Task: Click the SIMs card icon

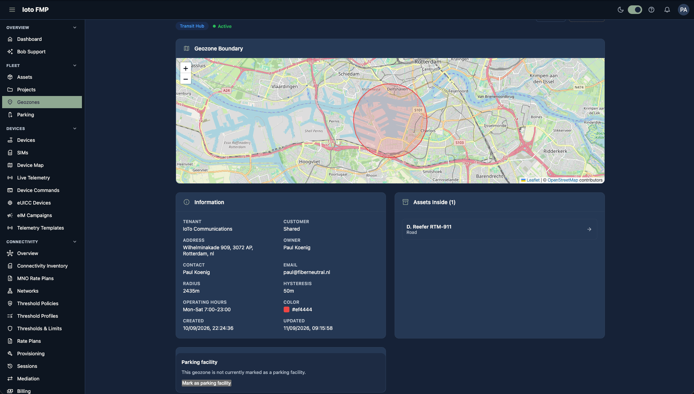Action: pyautogui.click(x=10, y=153)
